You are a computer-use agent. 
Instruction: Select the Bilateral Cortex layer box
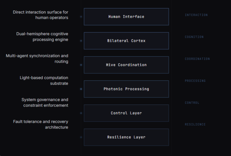tap(126, 41)
